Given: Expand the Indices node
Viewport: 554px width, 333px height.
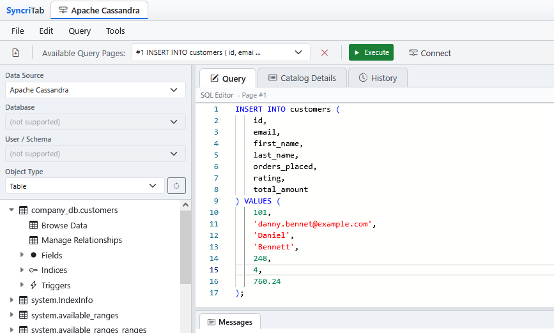Looking at the screenshot, I should 22,270.
